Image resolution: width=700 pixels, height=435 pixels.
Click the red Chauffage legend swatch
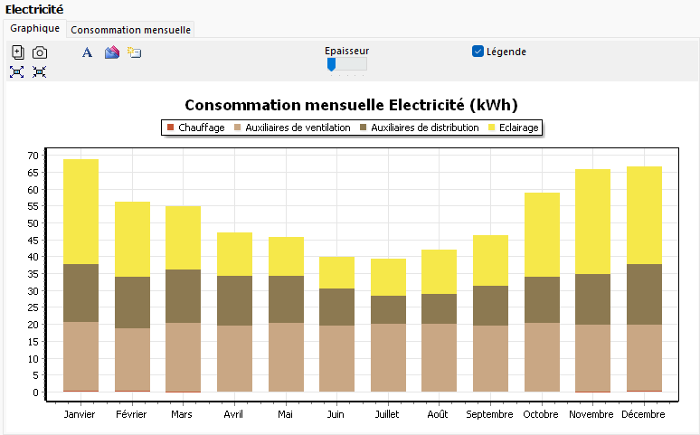click(170, 128)
